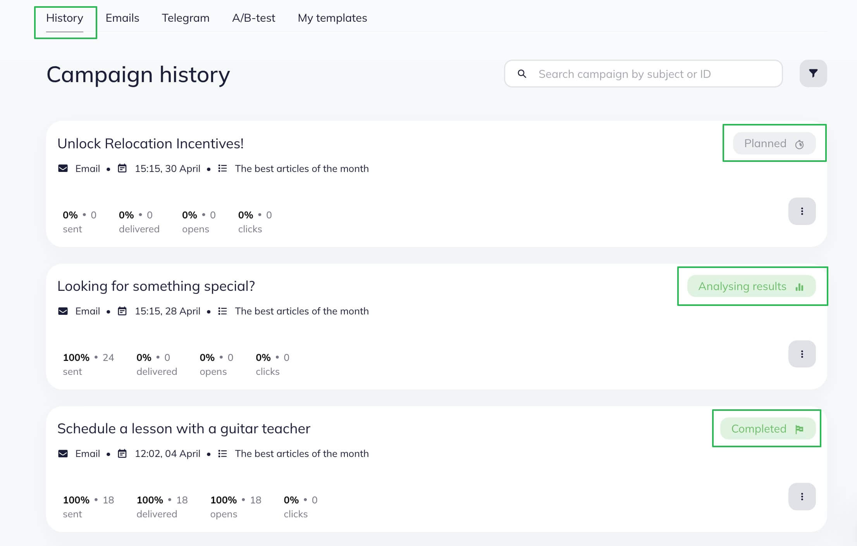Click calendar icon beside 12:02, 04 April
The width and height of the screenshot is (857, 546).
122,453
